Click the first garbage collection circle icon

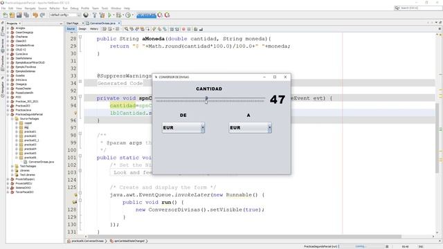160,15
